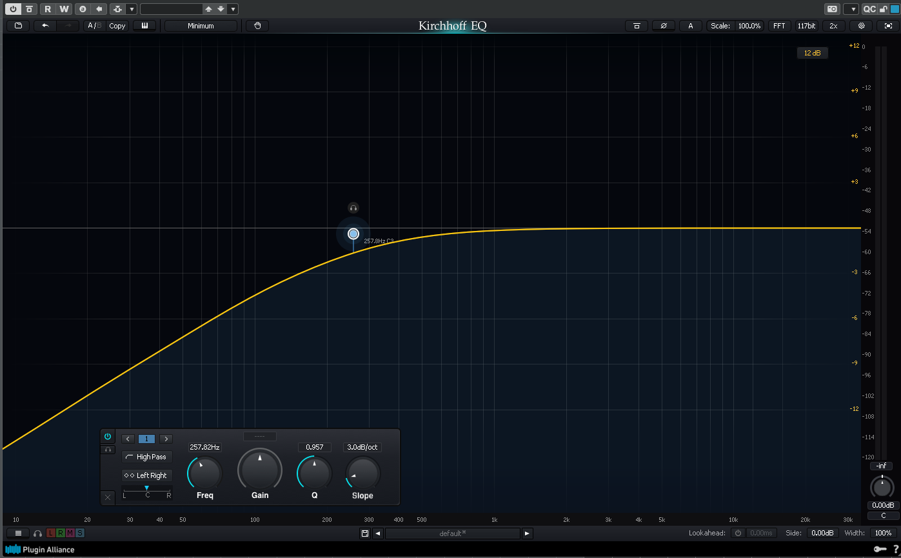This screenshot has height=558, width=901.
Task: Solo the band with the headphone icon above the node
Action: 353,208
